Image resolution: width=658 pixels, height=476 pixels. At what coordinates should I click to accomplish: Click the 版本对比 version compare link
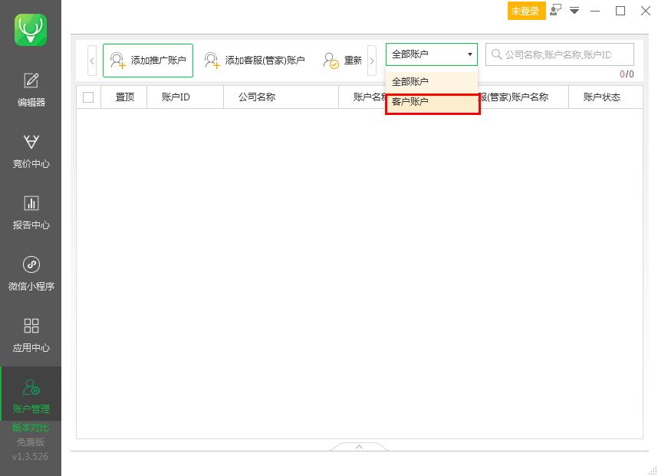click(31, 428)
